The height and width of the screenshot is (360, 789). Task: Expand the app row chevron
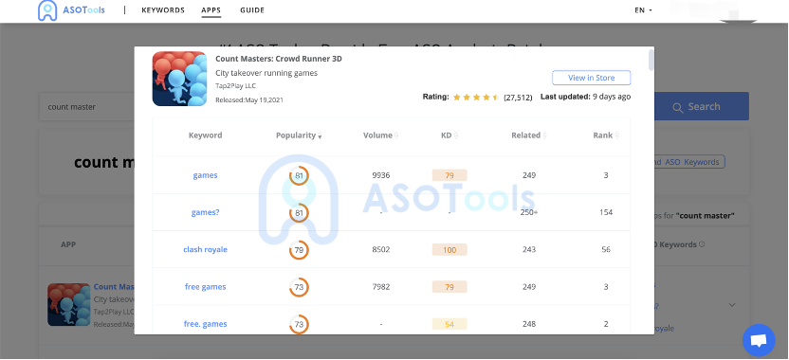click(x=732, y=305)
